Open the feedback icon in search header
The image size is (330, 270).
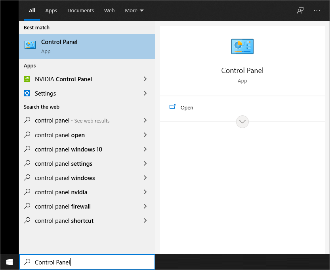(x=300, y=10)
